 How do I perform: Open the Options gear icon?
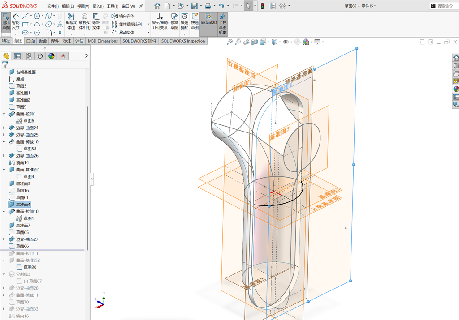282,6
